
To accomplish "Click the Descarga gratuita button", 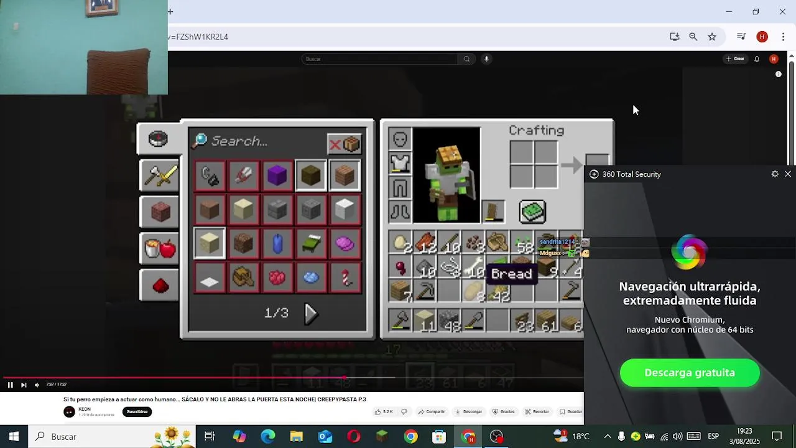I will click(690, 373).
